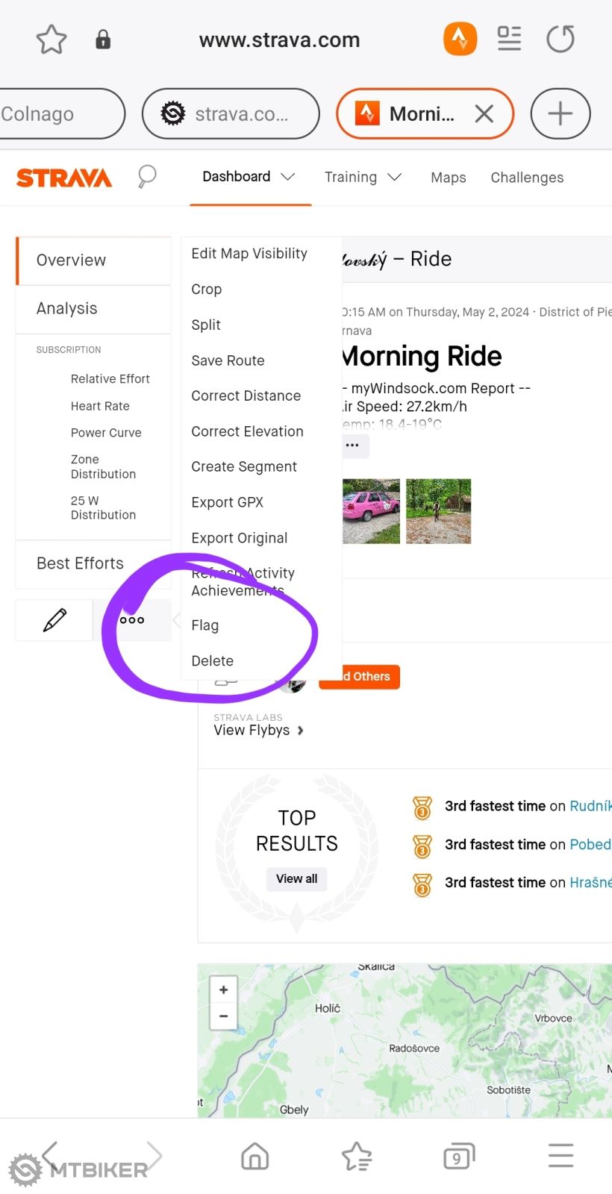Bookmark page with the star icon

pos(51,40)
